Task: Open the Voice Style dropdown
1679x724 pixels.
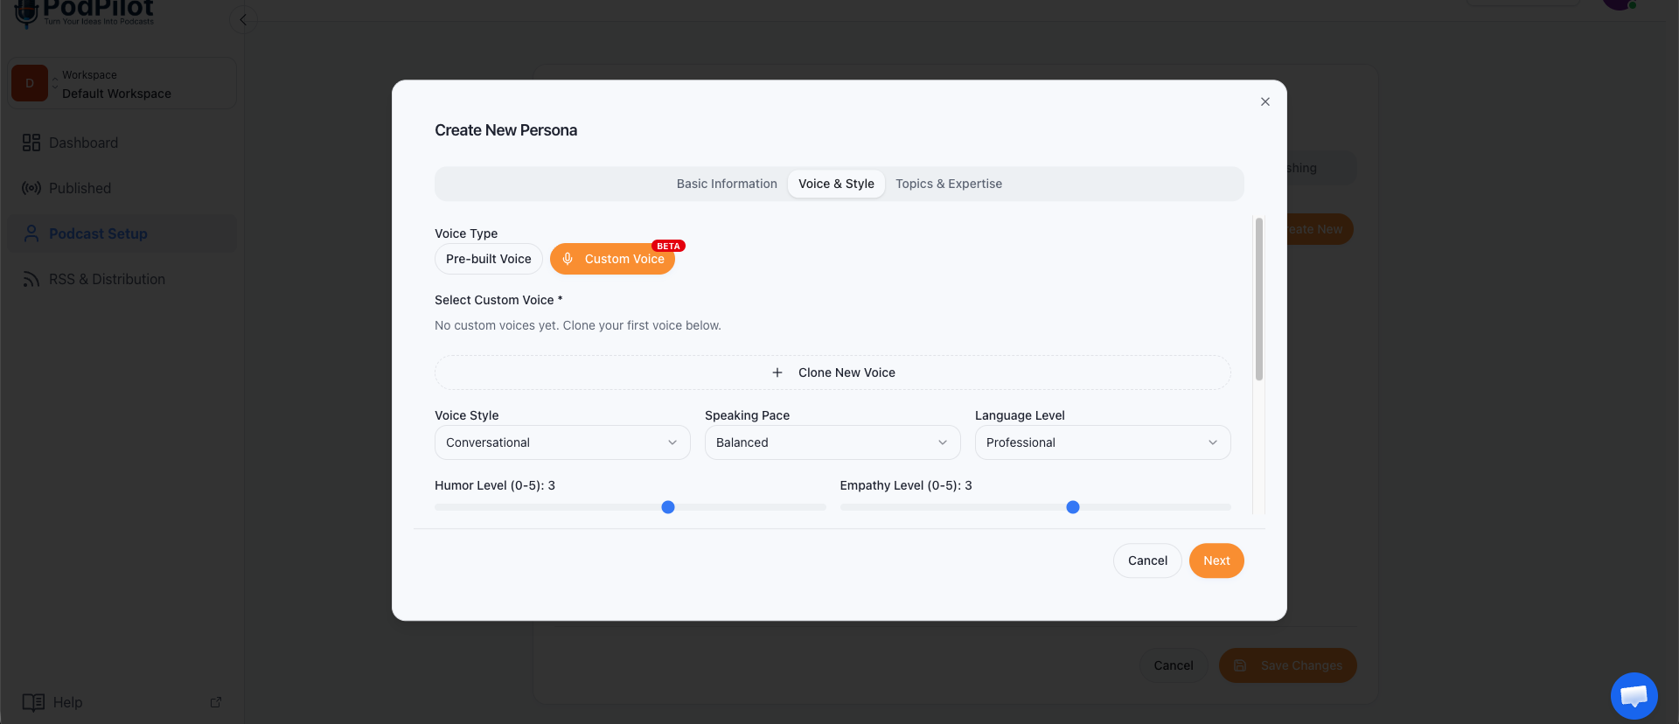Action: tap(562, 442)
